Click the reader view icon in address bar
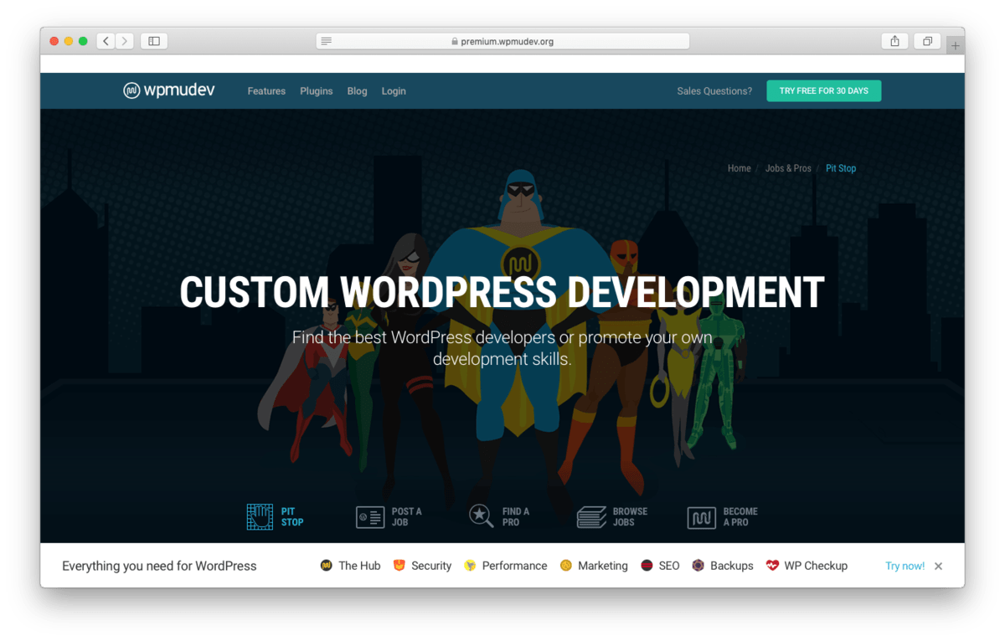Screen dimensions: 1005x641 point(327,41)
